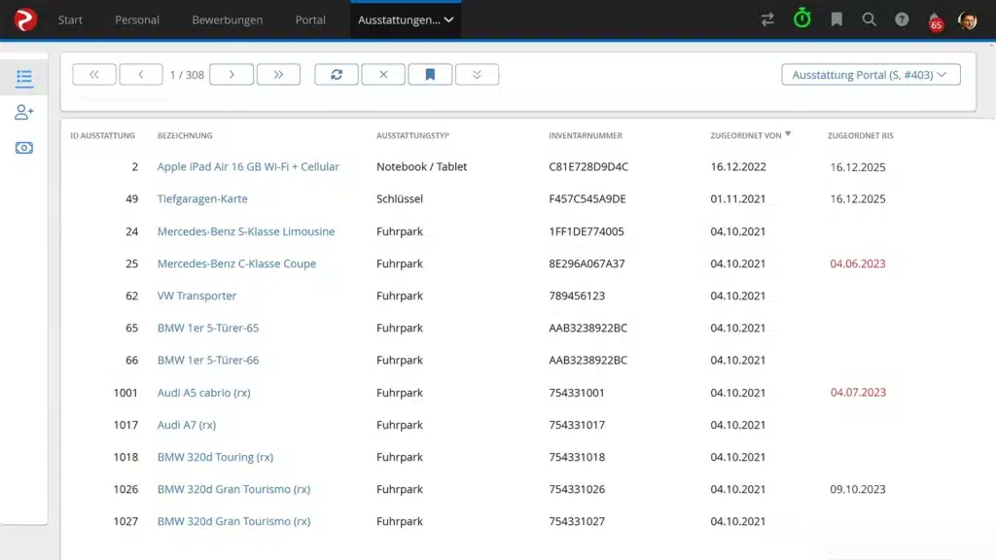Click inventory number 754331018
The image size is (996, 560).
(x=577, y=457)
